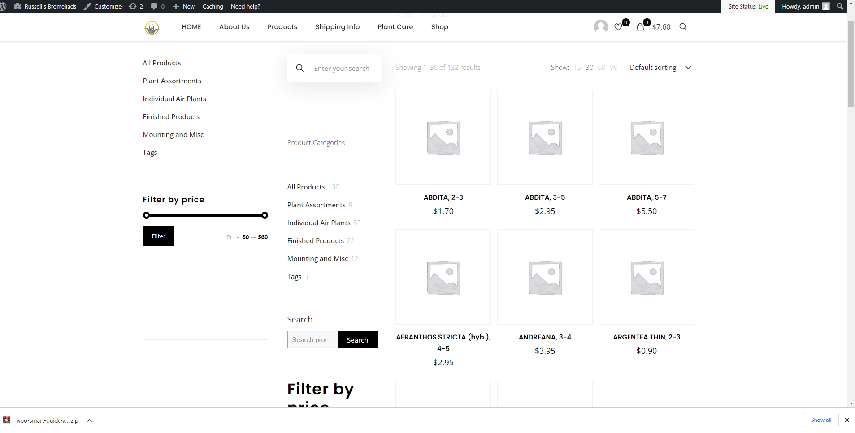
Task: Go to the site via the bromeliad logo
Action: 152,27
